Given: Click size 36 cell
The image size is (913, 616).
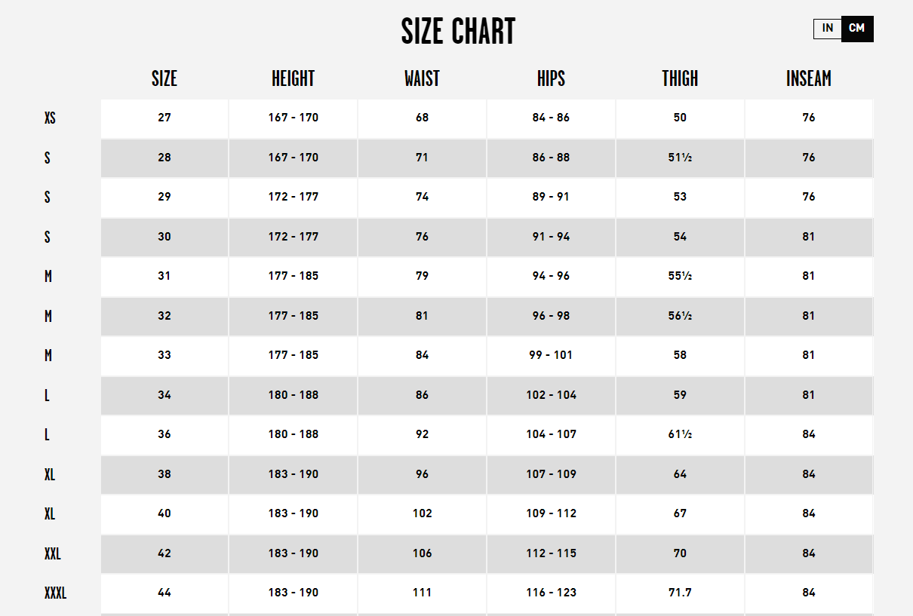Looking at the screenshot, I should (x=164, y=435).
